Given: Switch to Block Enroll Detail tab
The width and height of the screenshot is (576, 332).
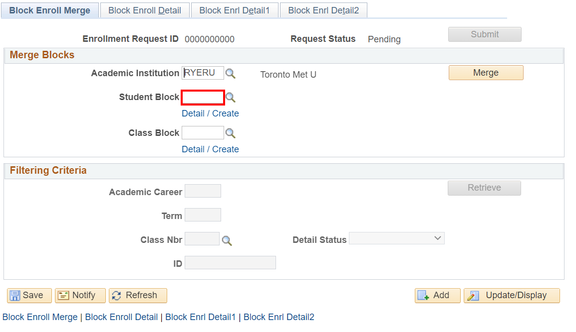Looking at the screenshot, I should pos(144,10).
